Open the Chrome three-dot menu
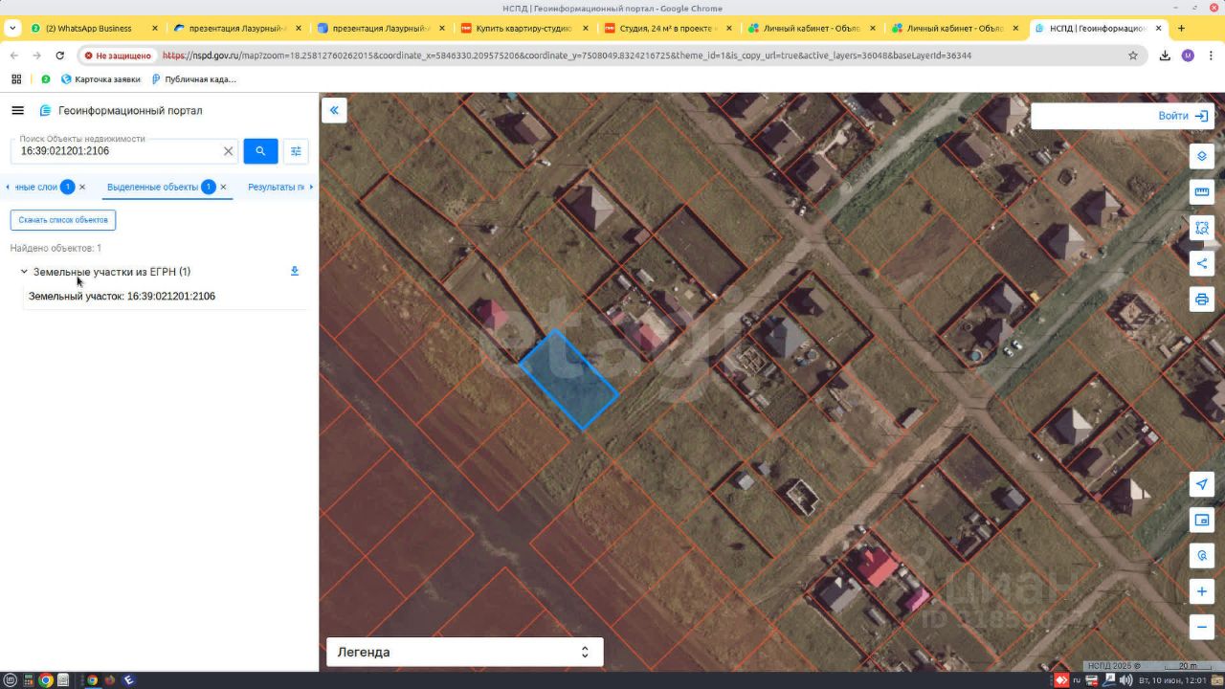This screenshot has height=689, width=1225. coord(1210,56)
